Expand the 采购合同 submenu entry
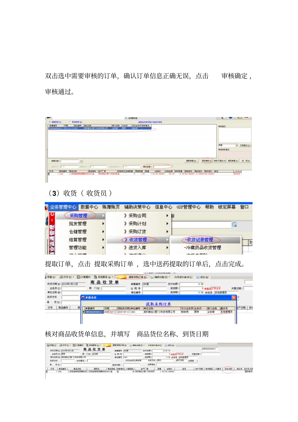Image resolution: width=298 pixels, height=422 pixels. tap(138, 216)
